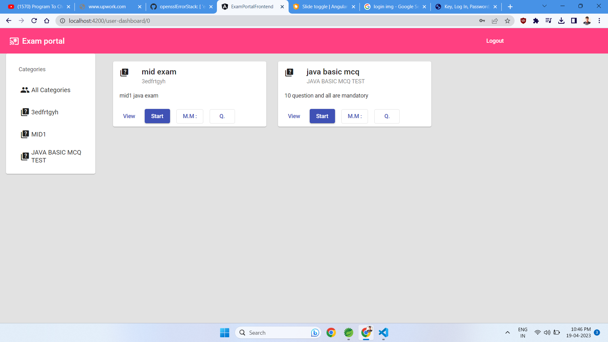
Task: Select the quiz icon beside 3edfrtgyh category
Action: click(x=25, y=112)
